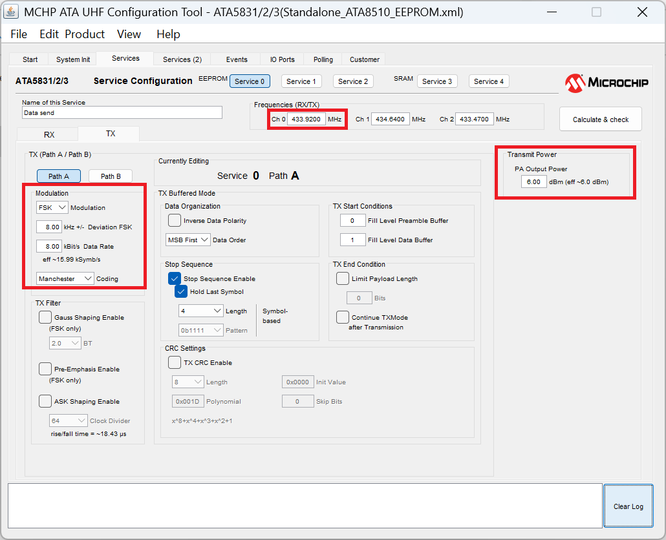Switch to the Customer tab
666x540 pixels.
pos(365,59)
